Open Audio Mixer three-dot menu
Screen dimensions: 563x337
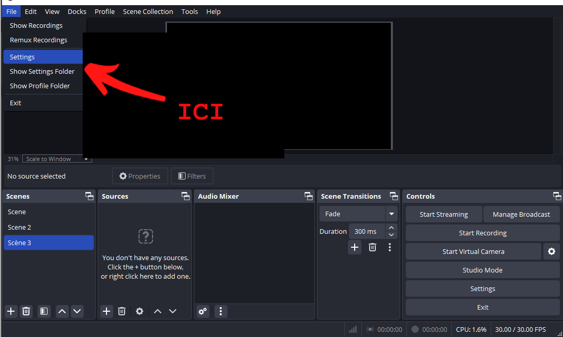221,311
